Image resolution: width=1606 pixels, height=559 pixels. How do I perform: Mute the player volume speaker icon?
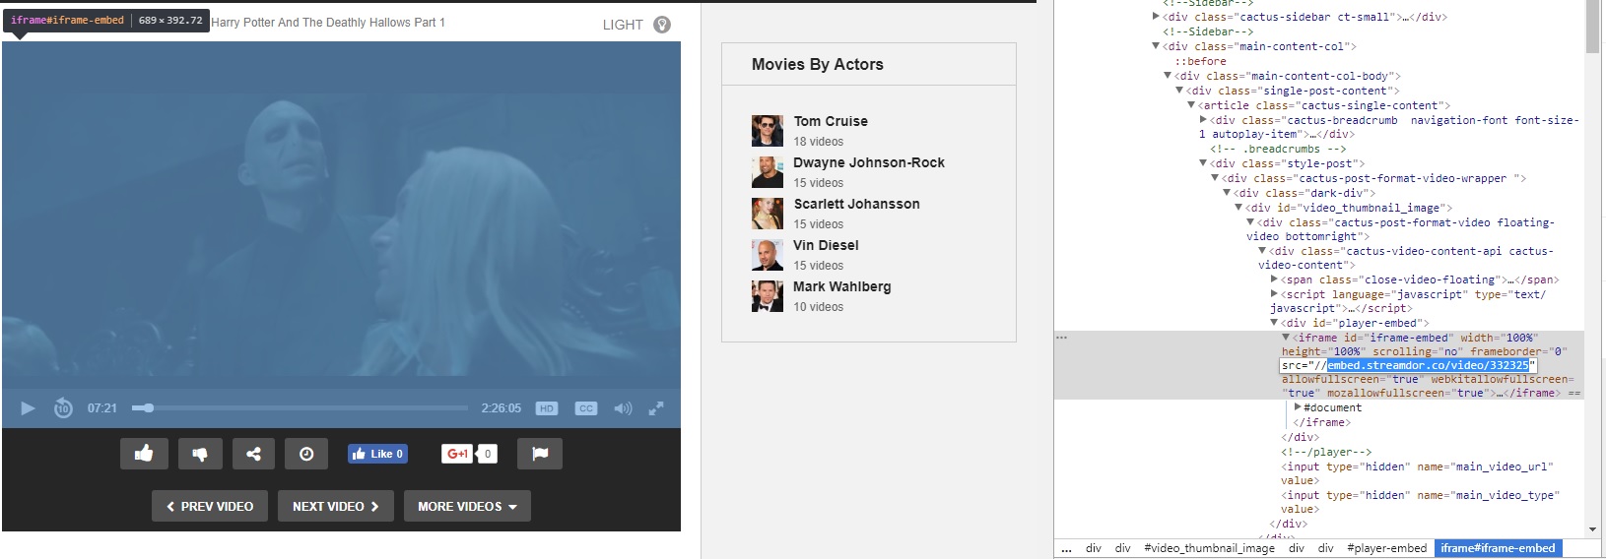pyautogui.click(x=623, y=408)
